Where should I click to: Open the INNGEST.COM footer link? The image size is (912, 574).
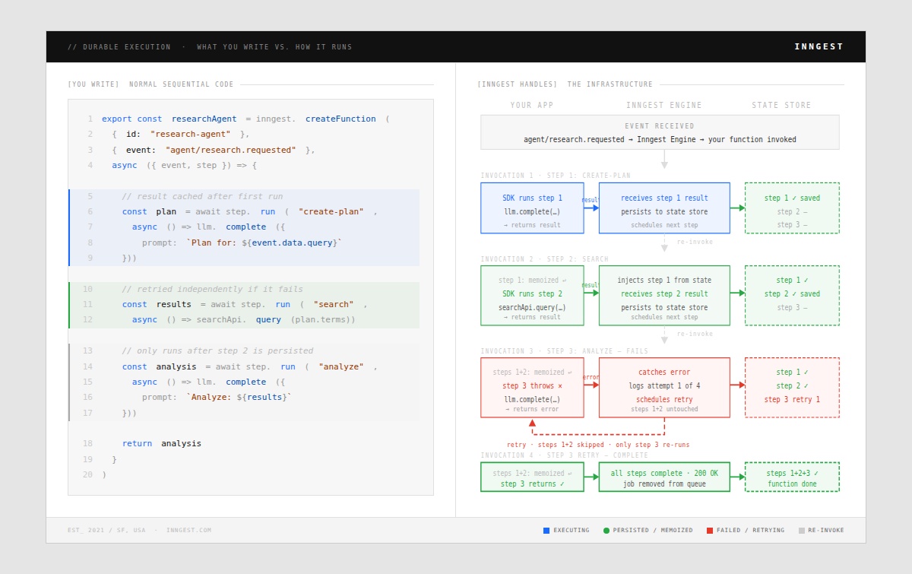pyautogui.click(x=188, y=531)
